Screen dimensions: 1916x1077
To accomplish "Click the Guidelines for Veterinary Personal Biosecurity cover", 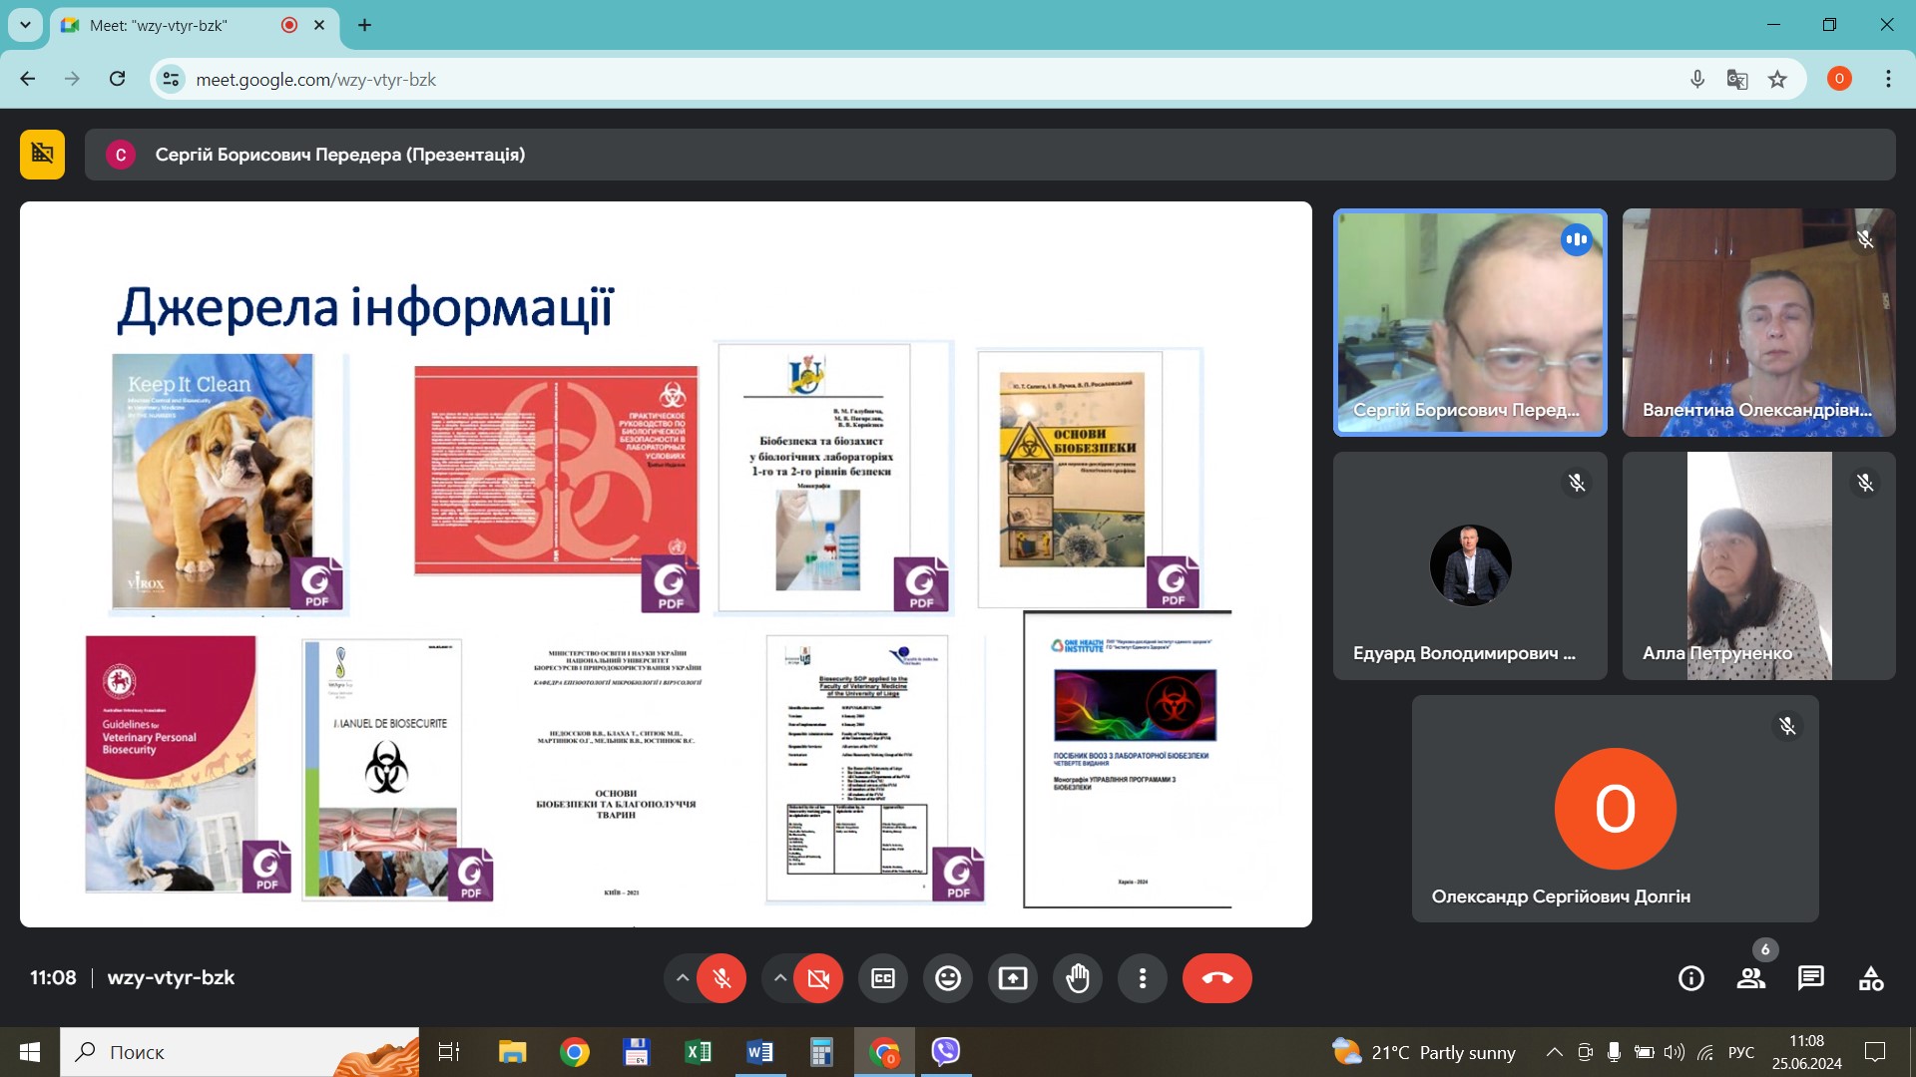I will coord(171,764).
